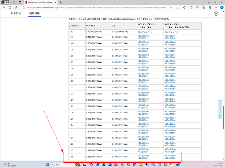The height and width of the screenshot is (168, 225).
Task: Download n10uj14j.exe
Action: (x=143, y=111)
